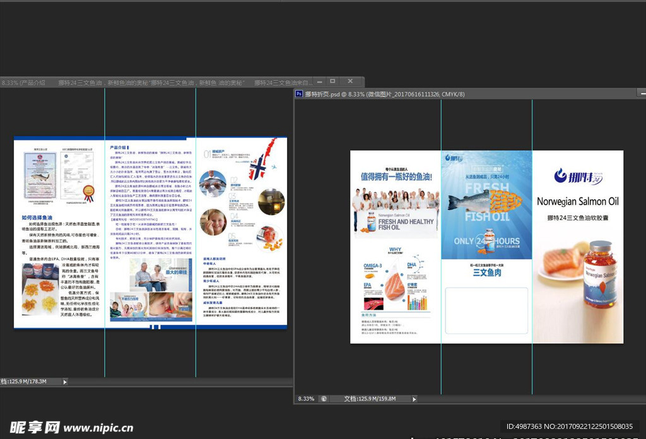Select the salmon fish image on blue panel
The height and width of the screenshot is (439, 646).
[x=484, y=202]
